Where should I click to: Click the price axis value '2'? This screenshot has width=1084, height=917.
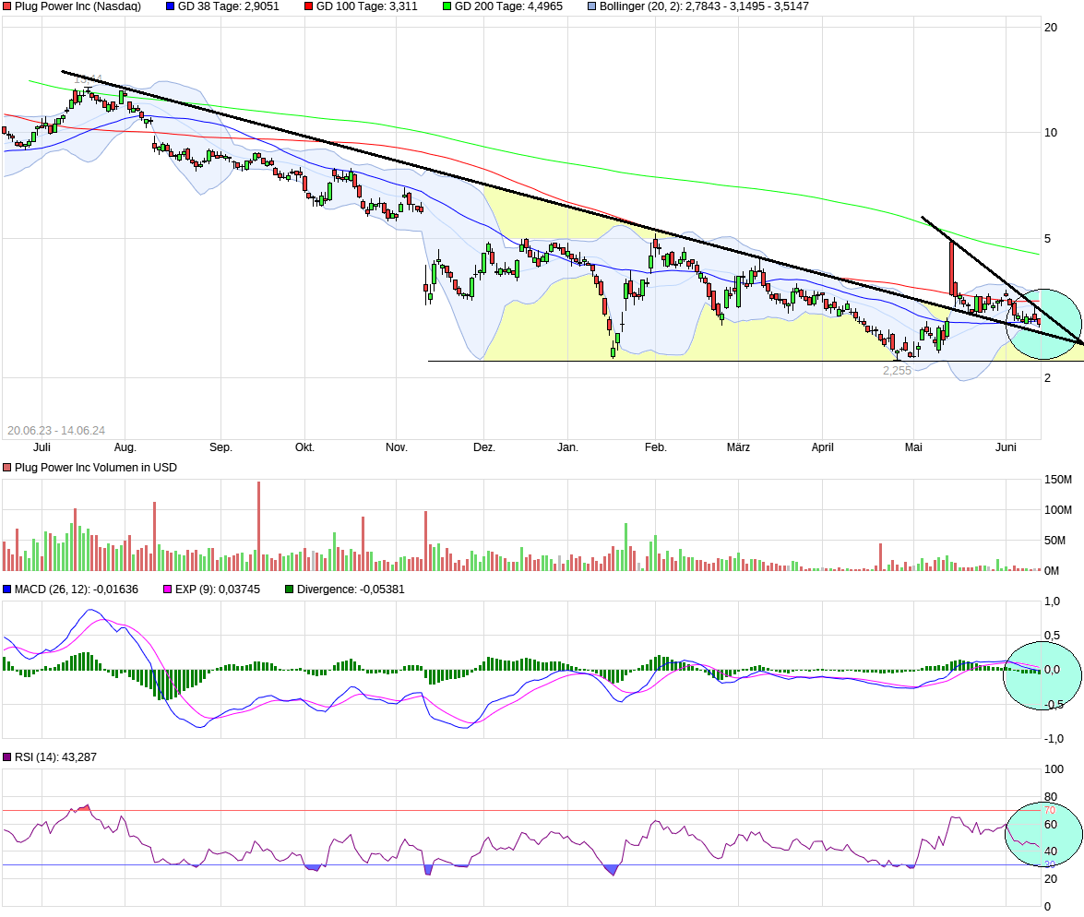pyautogui.click(x=1047, y=377)
